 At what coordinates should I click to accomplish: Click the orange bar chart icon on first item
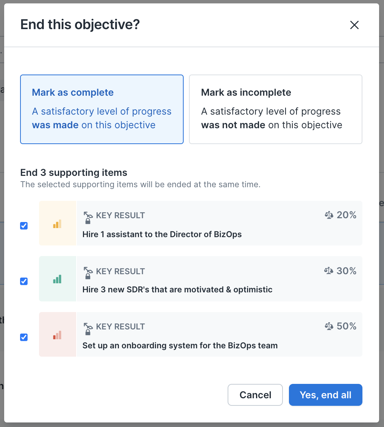coord(57,223)
